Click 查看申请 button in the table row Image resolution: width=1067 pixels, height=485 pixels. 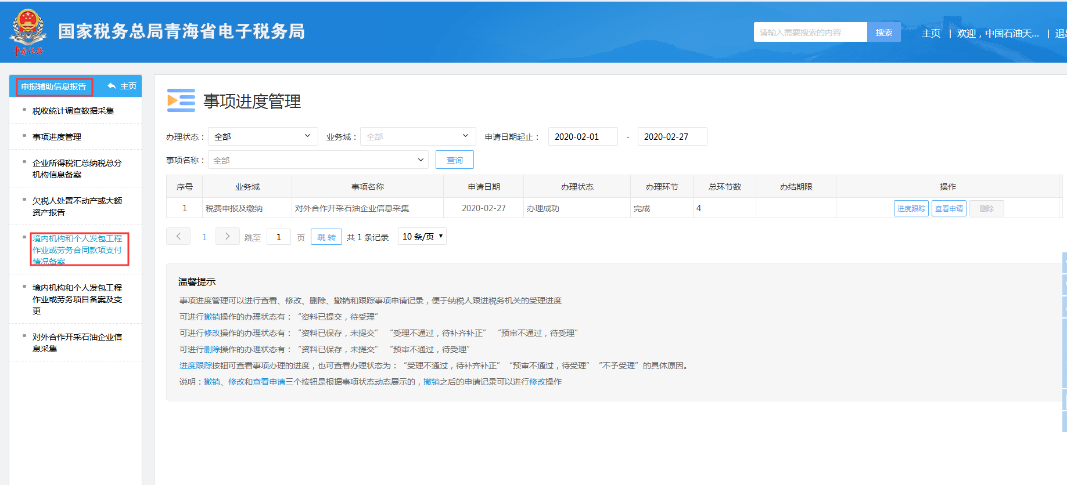[949, 208]
